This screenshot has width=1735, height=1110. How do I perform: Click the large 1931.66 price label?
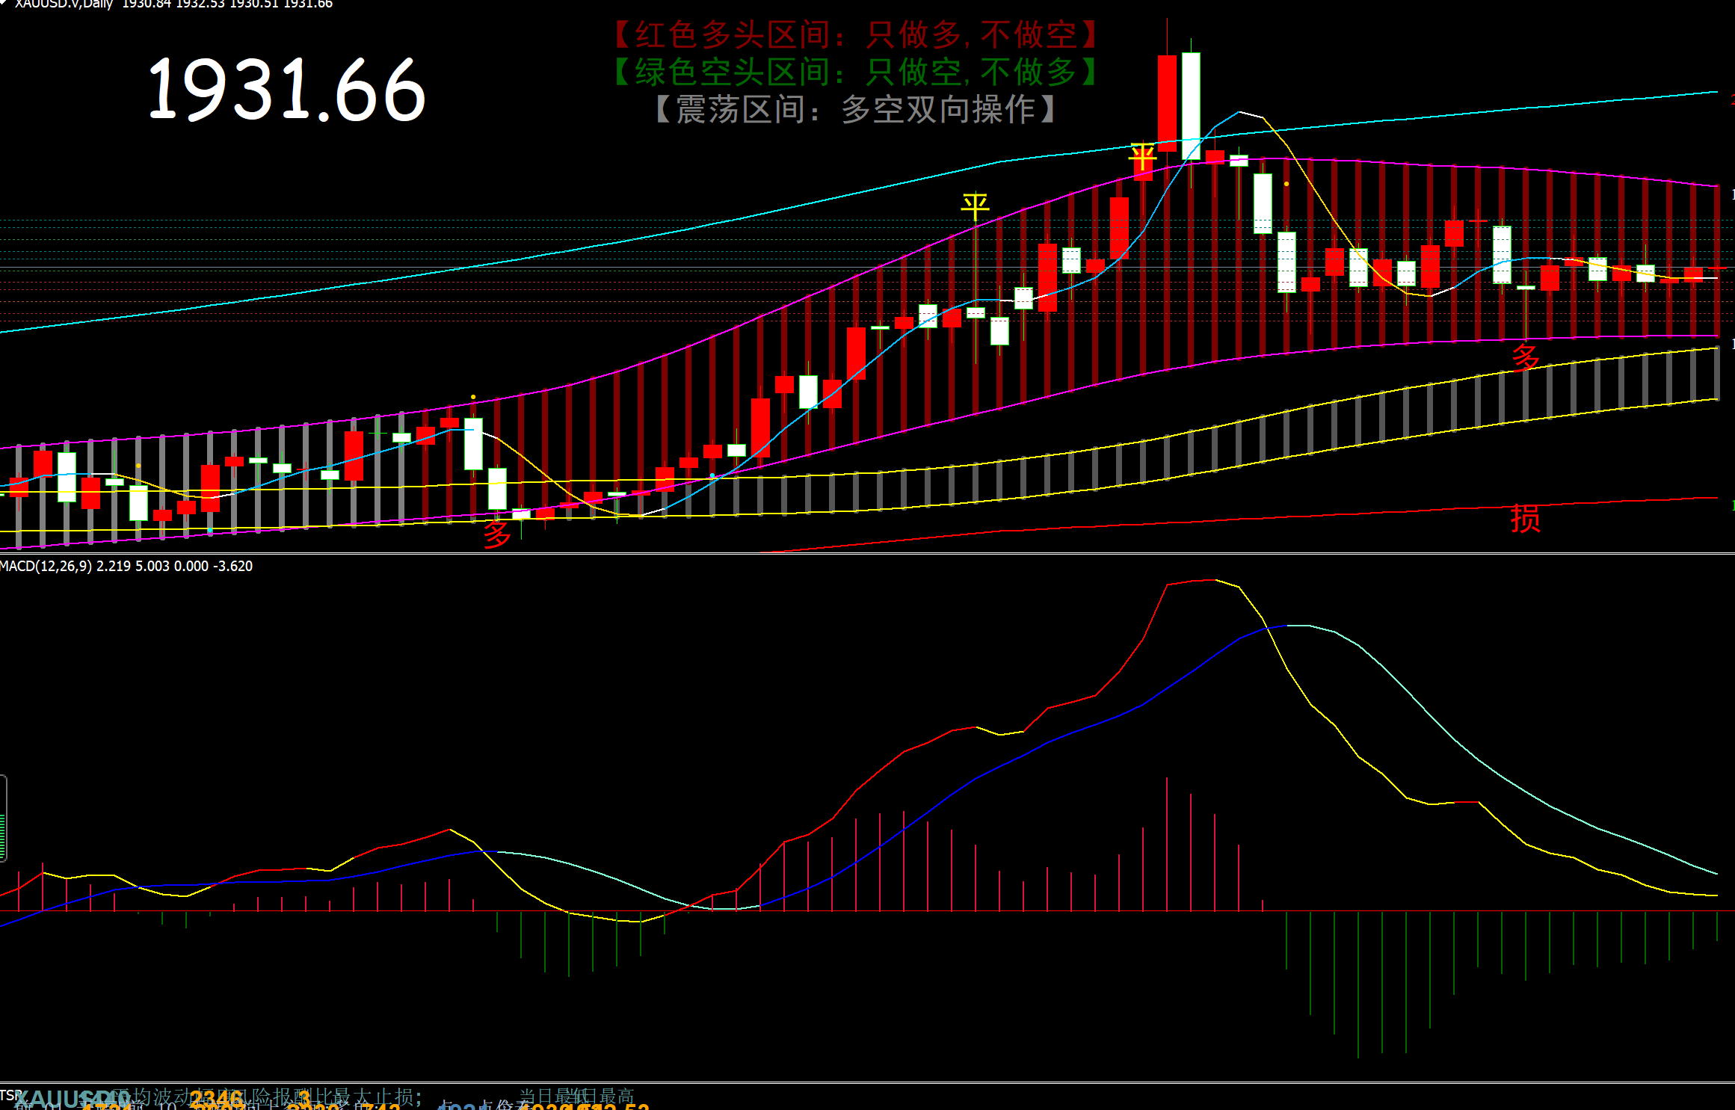[287, 90]
